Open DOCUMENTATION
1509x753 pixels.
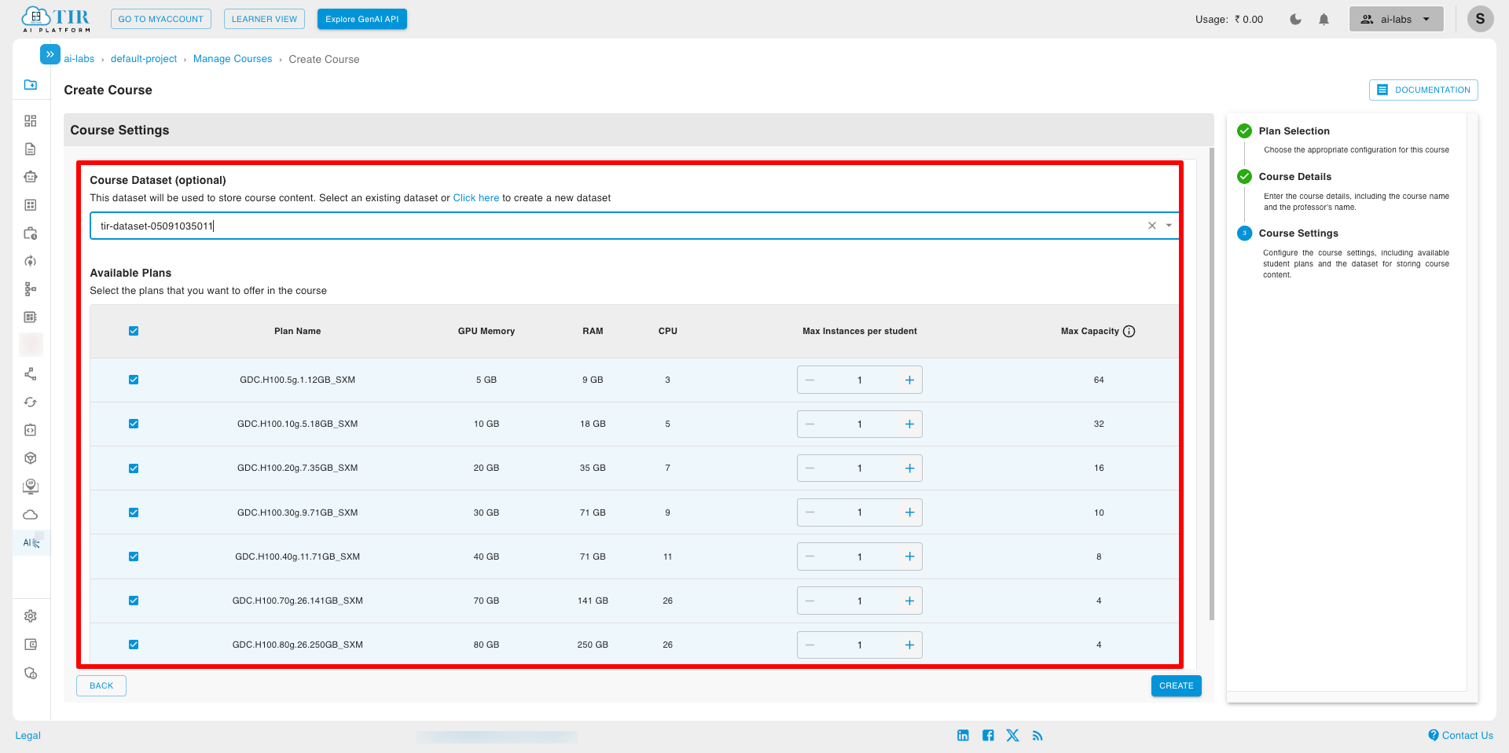tap(1423, 90)
